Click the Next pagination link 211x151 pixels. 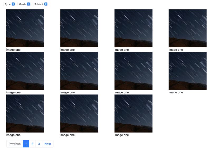tap(48, 144)
